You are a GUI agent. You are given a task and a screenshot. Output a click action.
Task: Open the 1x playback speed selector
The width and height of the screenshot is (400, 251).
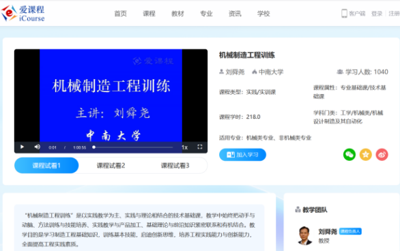coord(184,147)
